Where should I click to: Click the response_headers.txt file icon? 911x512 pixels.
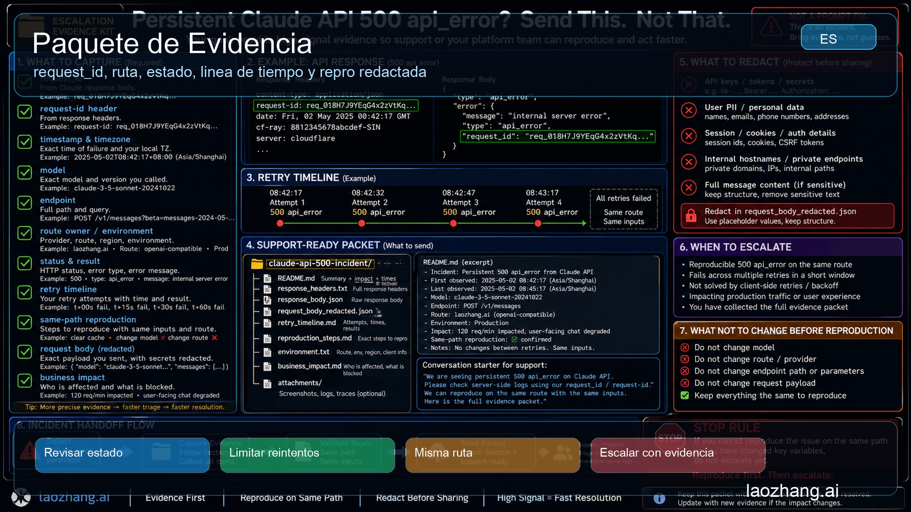[268, 289]
